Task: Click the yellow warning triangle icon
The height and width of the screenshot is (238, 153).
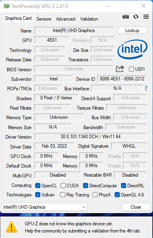Action: [x=11, y=227]
